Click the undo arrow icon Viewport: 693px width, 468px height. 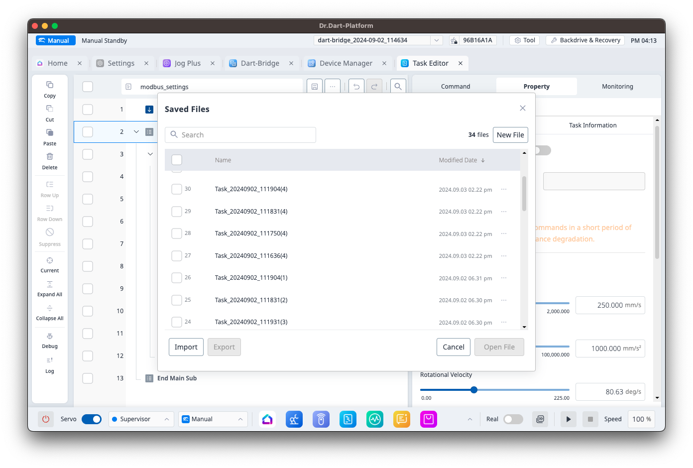tap(356, 87)
